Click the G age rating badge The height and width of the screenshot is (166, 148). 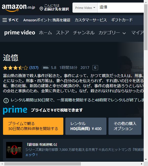(x=95, y=68)
